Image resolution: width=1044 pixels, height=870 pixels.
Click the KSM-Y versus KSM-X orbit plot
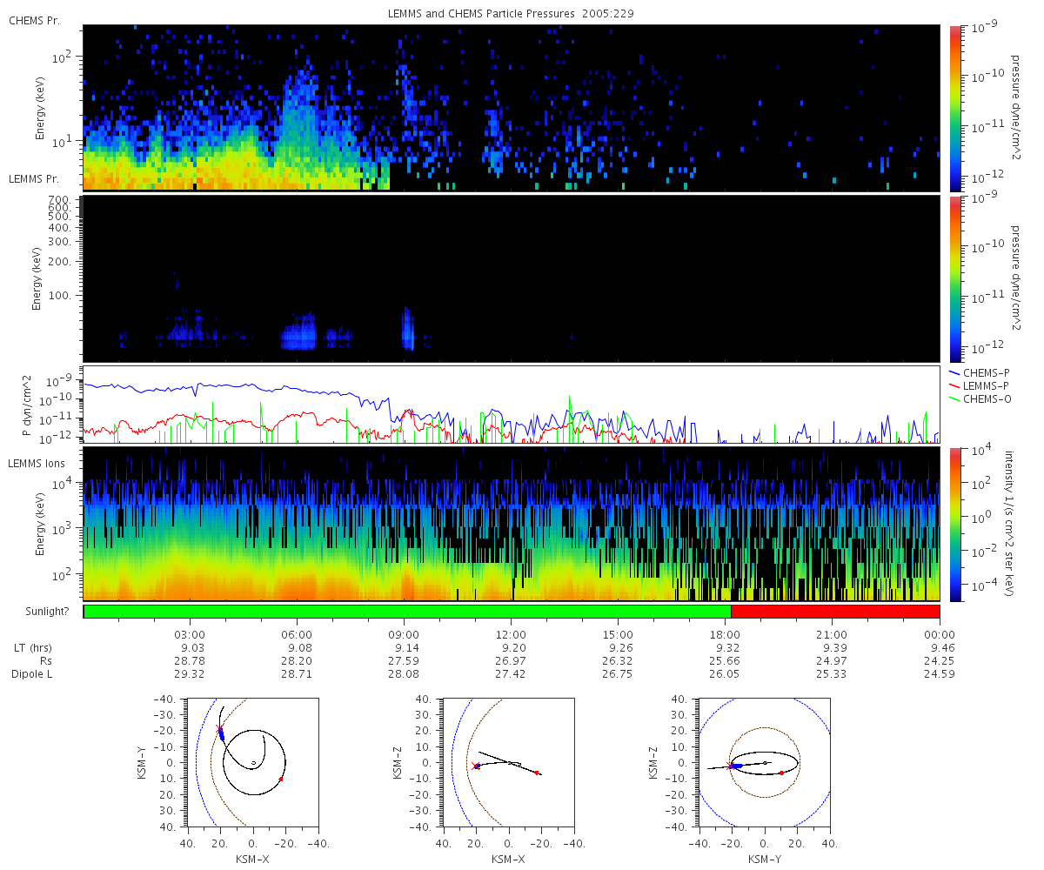252,762
